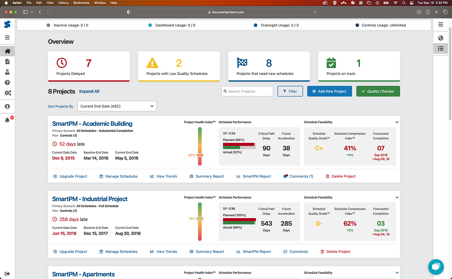Click the 62% Project Health Index slider
The image size is (452, 279).
[x=200, y=155]
